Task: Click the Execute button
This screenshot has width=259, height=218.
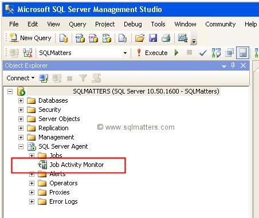Action: pyautogui.click(x=152, y=53)
